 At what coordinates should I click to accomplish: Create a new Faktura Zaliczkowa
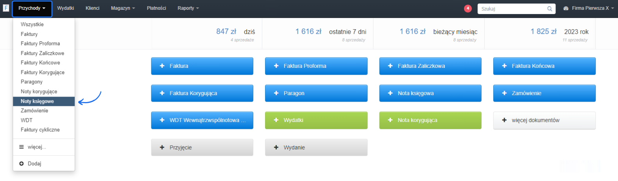[430, 66]
